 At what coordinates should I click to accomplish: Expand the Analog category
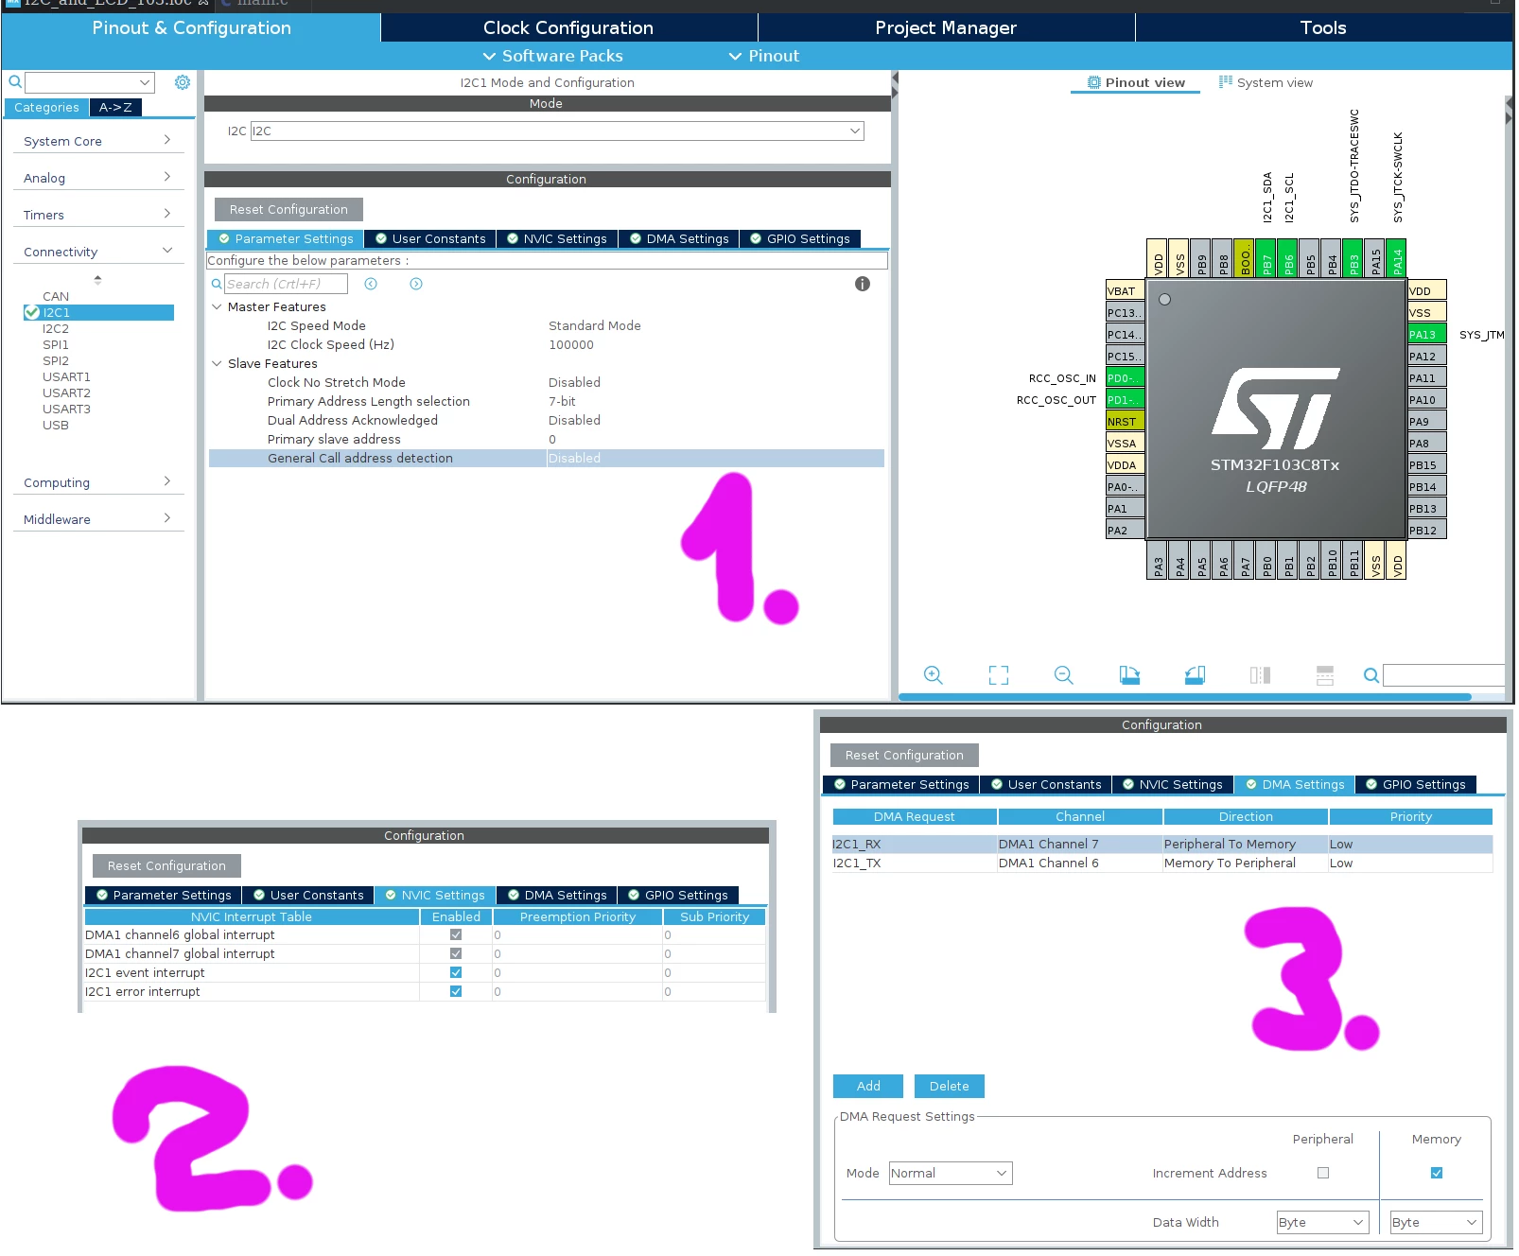pos(97,178)
